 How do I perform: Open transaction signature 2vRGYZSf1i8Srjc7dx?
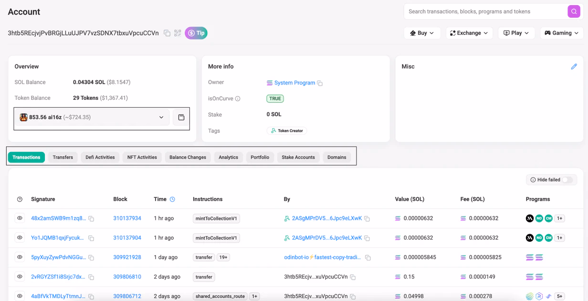point(58,277)
